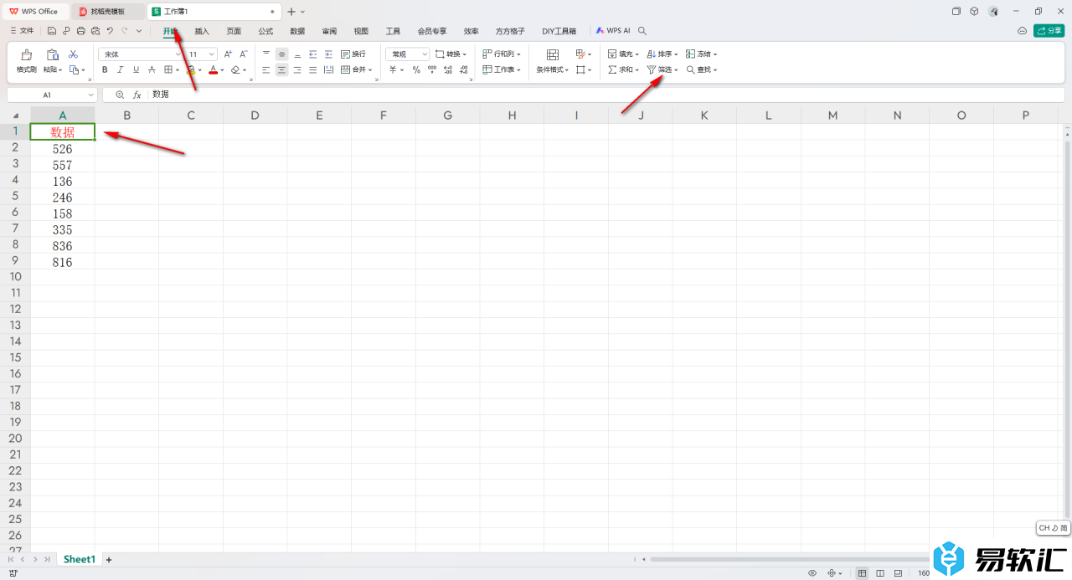Click the Print icon in quick toolbar
This screenshot has width=1072, height=580.
[x=80, y=31]
